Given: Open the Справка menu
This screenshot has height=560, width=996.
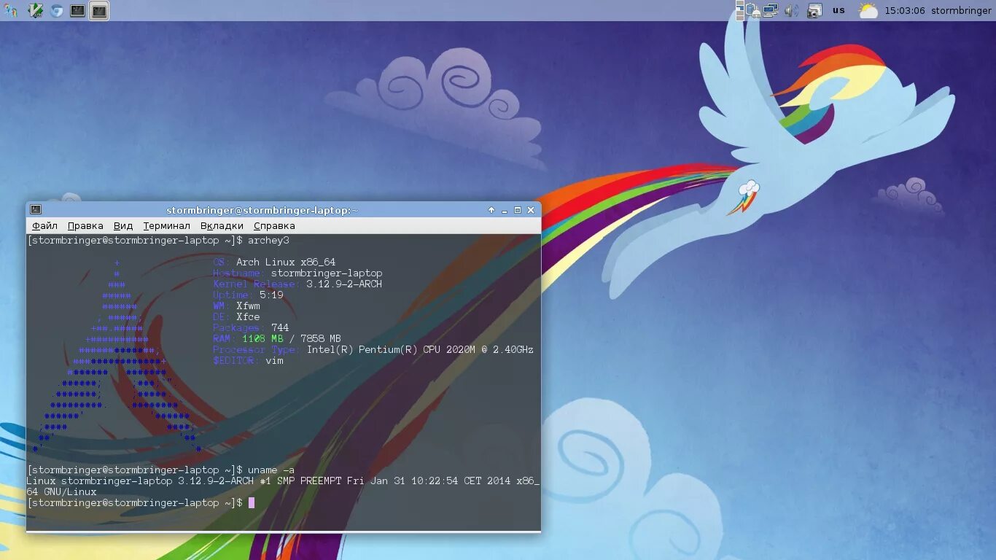Looking at the screenshot, I should pyautogui.click(x=274, y=226).
